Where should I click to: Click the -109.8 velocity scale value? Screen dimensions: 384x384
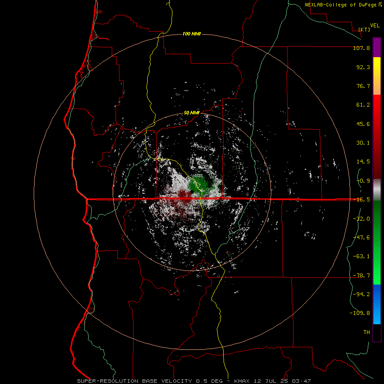[x=360, y=313]
